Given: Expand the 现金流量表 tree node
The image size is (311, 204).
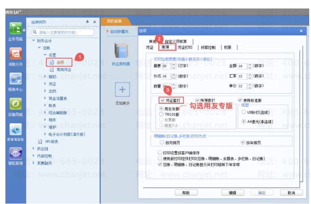Looking at the screenshot, I should click(45, 98).
